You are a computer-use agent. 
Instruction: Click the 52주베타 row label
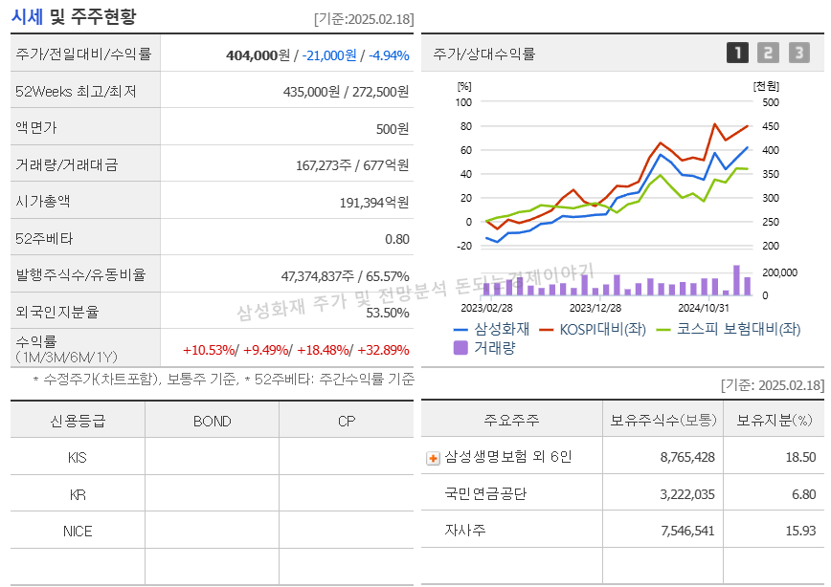pos(44,238)
